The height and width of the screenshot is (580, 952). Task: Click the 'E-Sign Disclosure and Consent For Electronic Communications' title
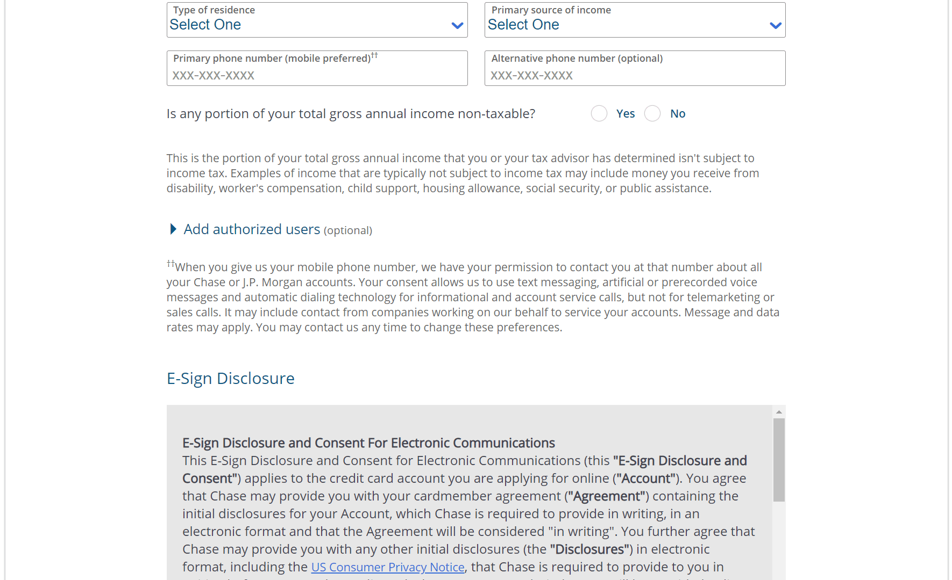tap(368, 443)
